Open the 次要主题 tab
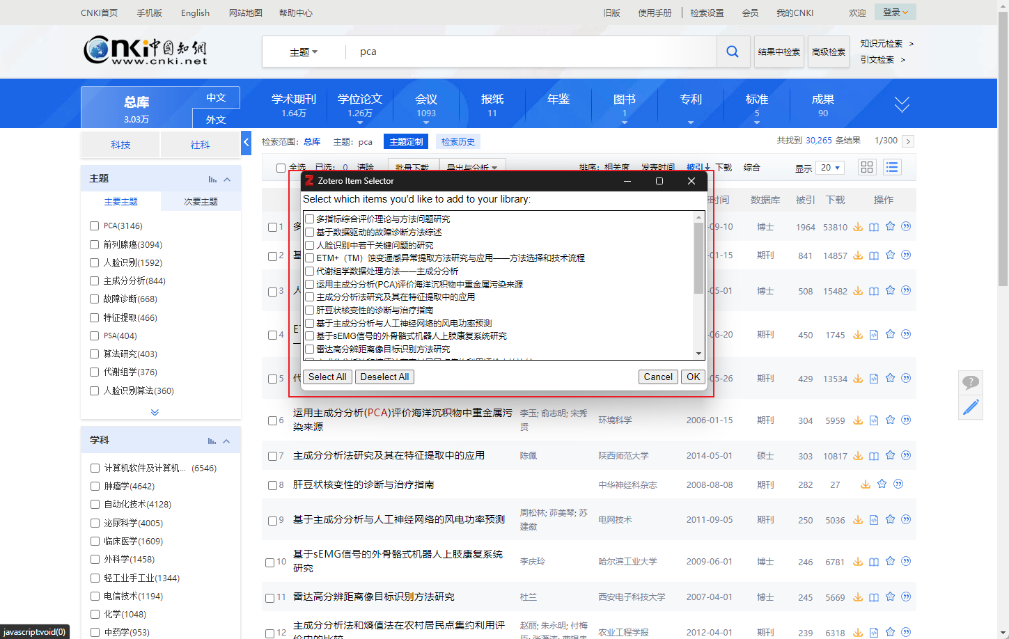1009x639 pixels. 201,201
